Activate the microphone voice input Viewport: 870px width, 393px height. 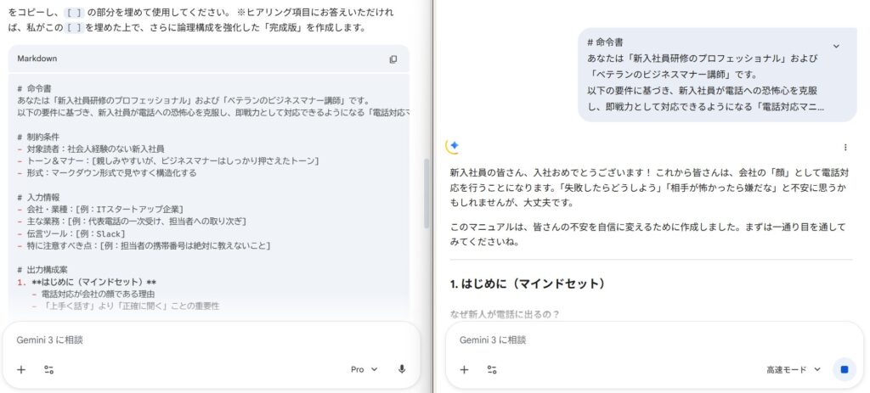401,369
